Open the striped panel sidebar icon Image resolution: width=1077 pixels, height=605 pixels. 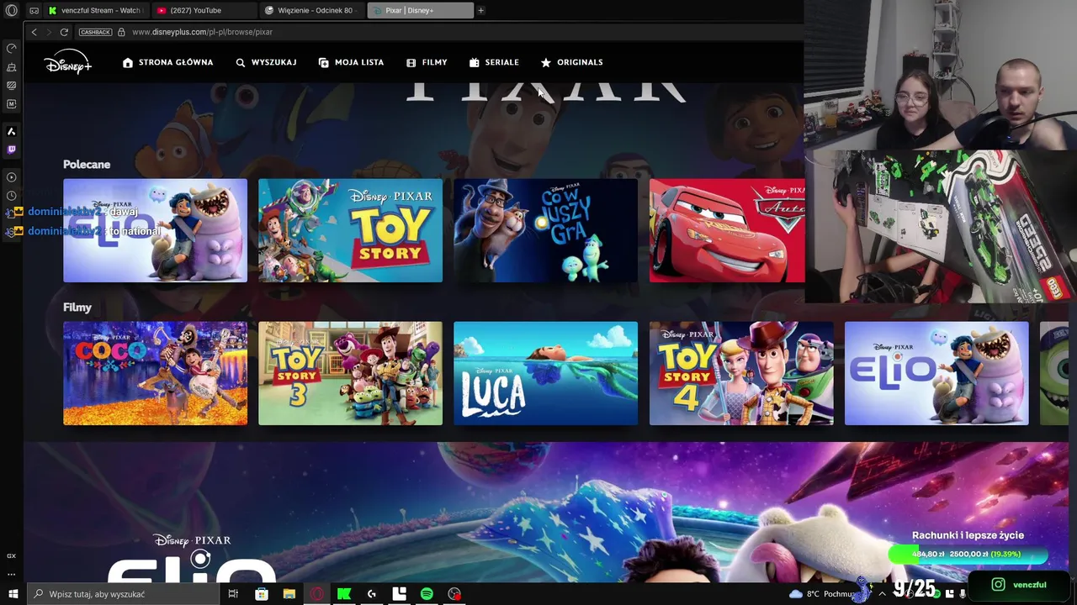click(12, 86)
